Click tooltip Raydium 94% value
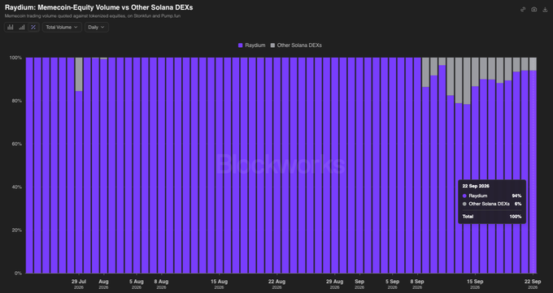 coord(516,196)
